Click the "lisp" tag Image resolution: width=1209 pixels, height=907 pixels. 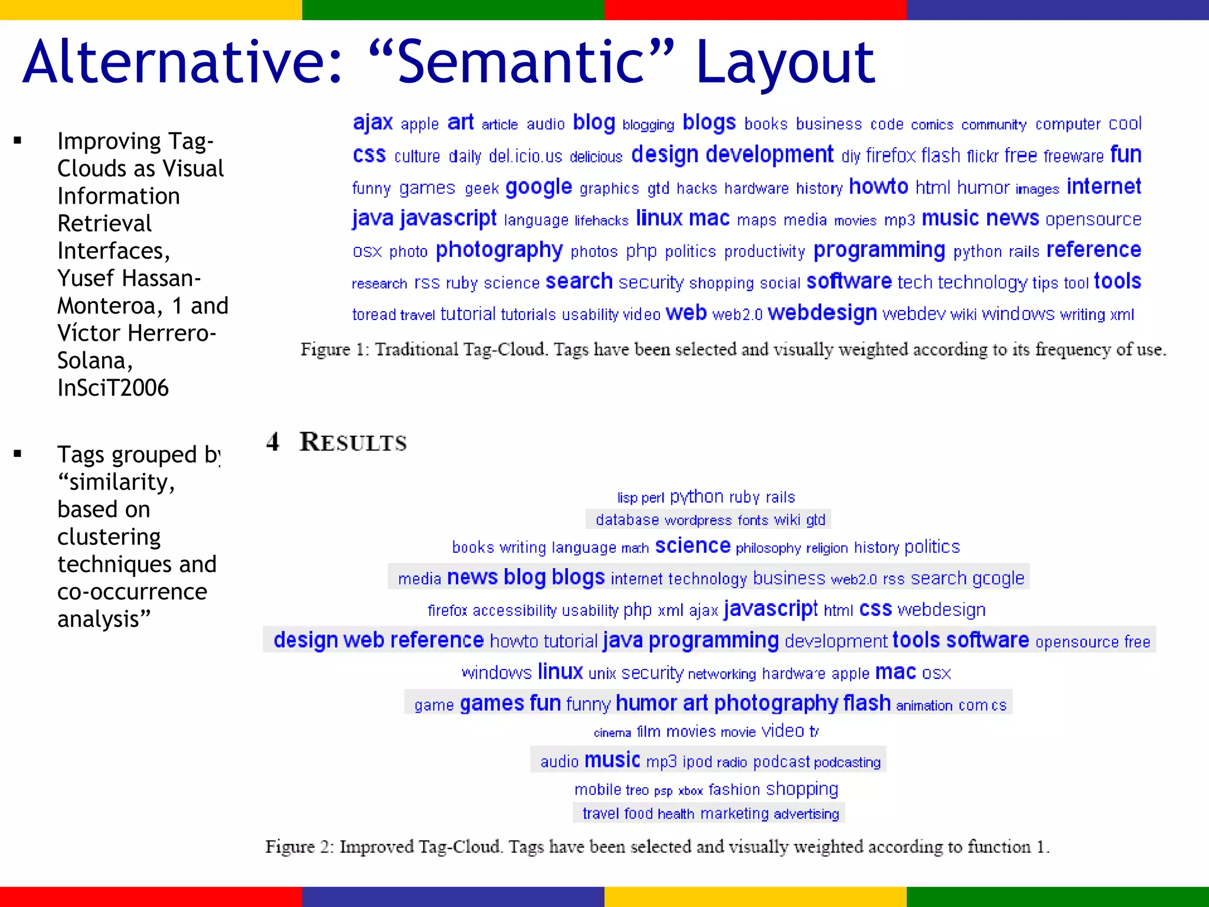[x=627, y=498]
